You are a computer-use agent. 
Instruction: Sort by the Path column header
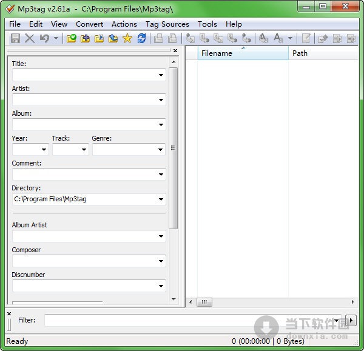pyautogui.click(x=323, y=53)
